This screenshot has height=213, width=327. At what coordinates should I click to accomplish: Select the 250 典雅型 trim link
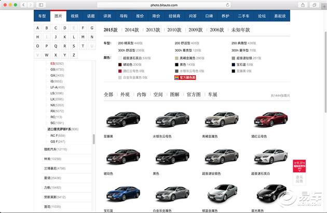239,43
